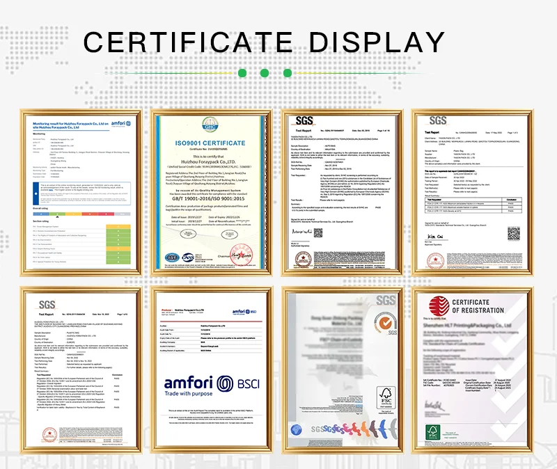Click the FSC tree logo on blurred SGS certificate
Image resolution: width=557 pixels, height=469 pixels.
pyautogui.click(x=386, y=397)
